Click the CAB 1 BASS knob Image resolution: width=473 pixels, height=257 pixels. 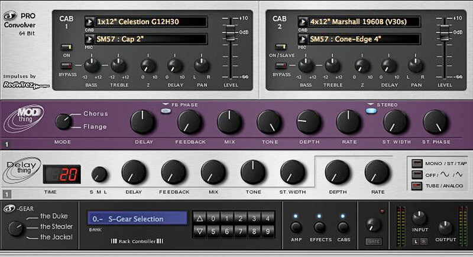[92, 65]
